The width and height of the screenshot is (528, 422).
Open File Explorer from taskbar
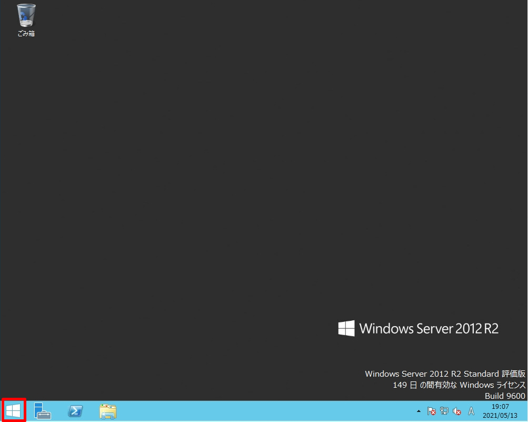click(108, 411)
